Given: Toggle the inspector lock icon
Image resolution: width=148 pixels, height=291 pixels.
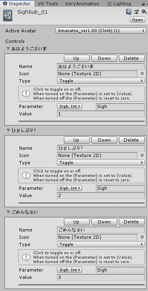Looking at the screenshot, I should 143,4.
